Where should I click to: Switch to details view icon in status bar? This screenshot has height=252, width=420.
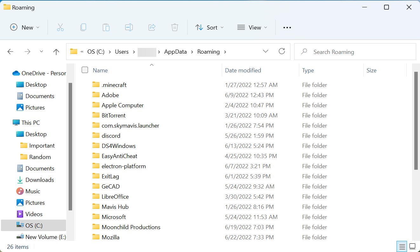402,246
